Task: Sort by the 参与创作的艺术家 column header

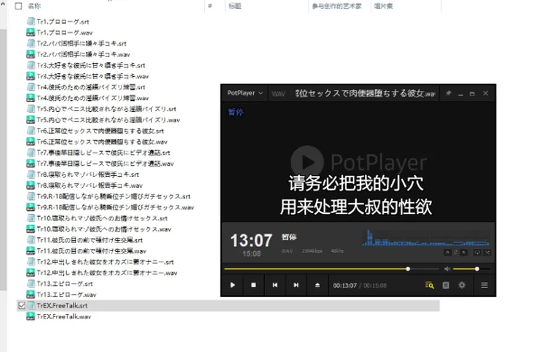Action: coord(336,6)
